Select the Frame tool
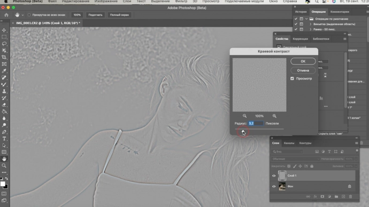 coord(4,64)
